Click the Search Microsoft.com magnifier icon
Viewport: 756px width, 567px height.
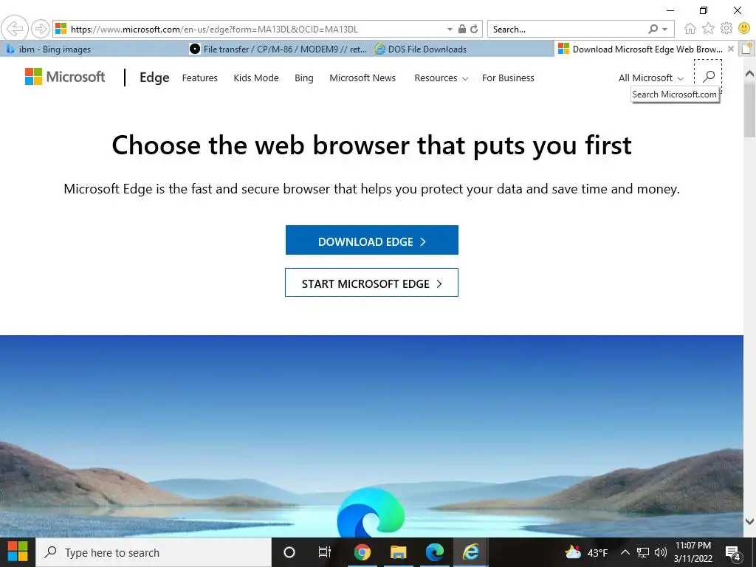click(x=708, y=77)
